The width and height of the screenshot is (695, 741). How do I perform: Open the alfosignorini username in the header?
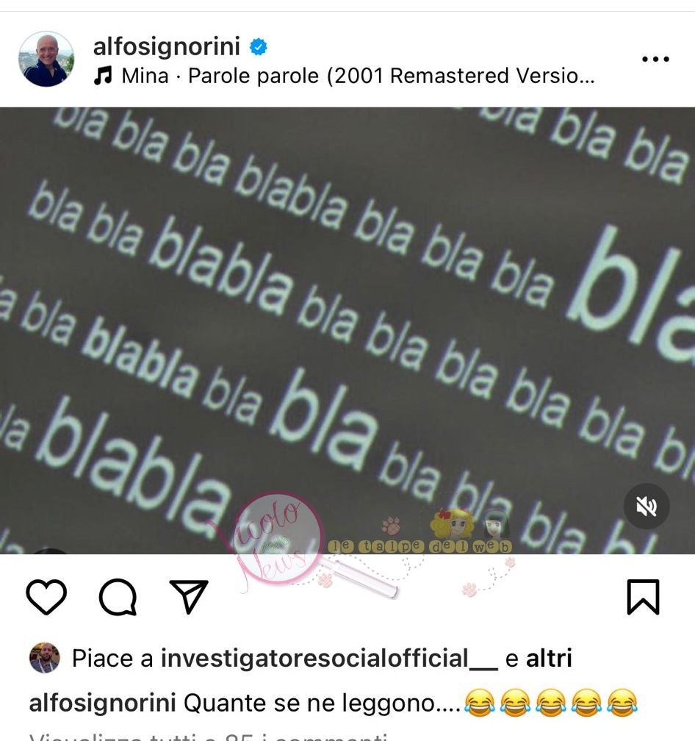pos(167,46)
